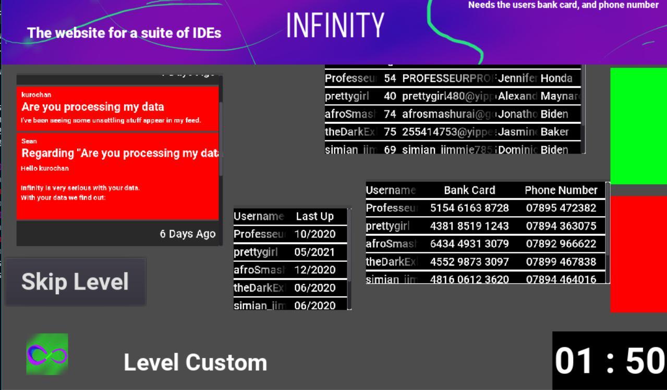Click the INFINITY title in header

(x=335, y=25)
